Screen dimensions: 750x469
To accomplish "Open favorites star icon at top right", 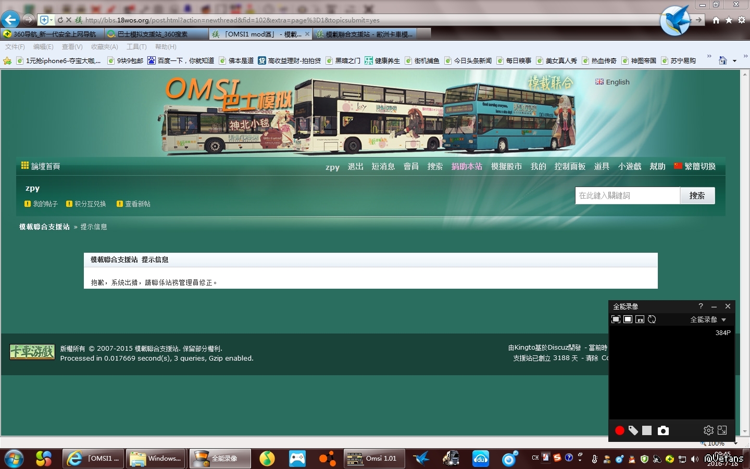I will (729, 20).
